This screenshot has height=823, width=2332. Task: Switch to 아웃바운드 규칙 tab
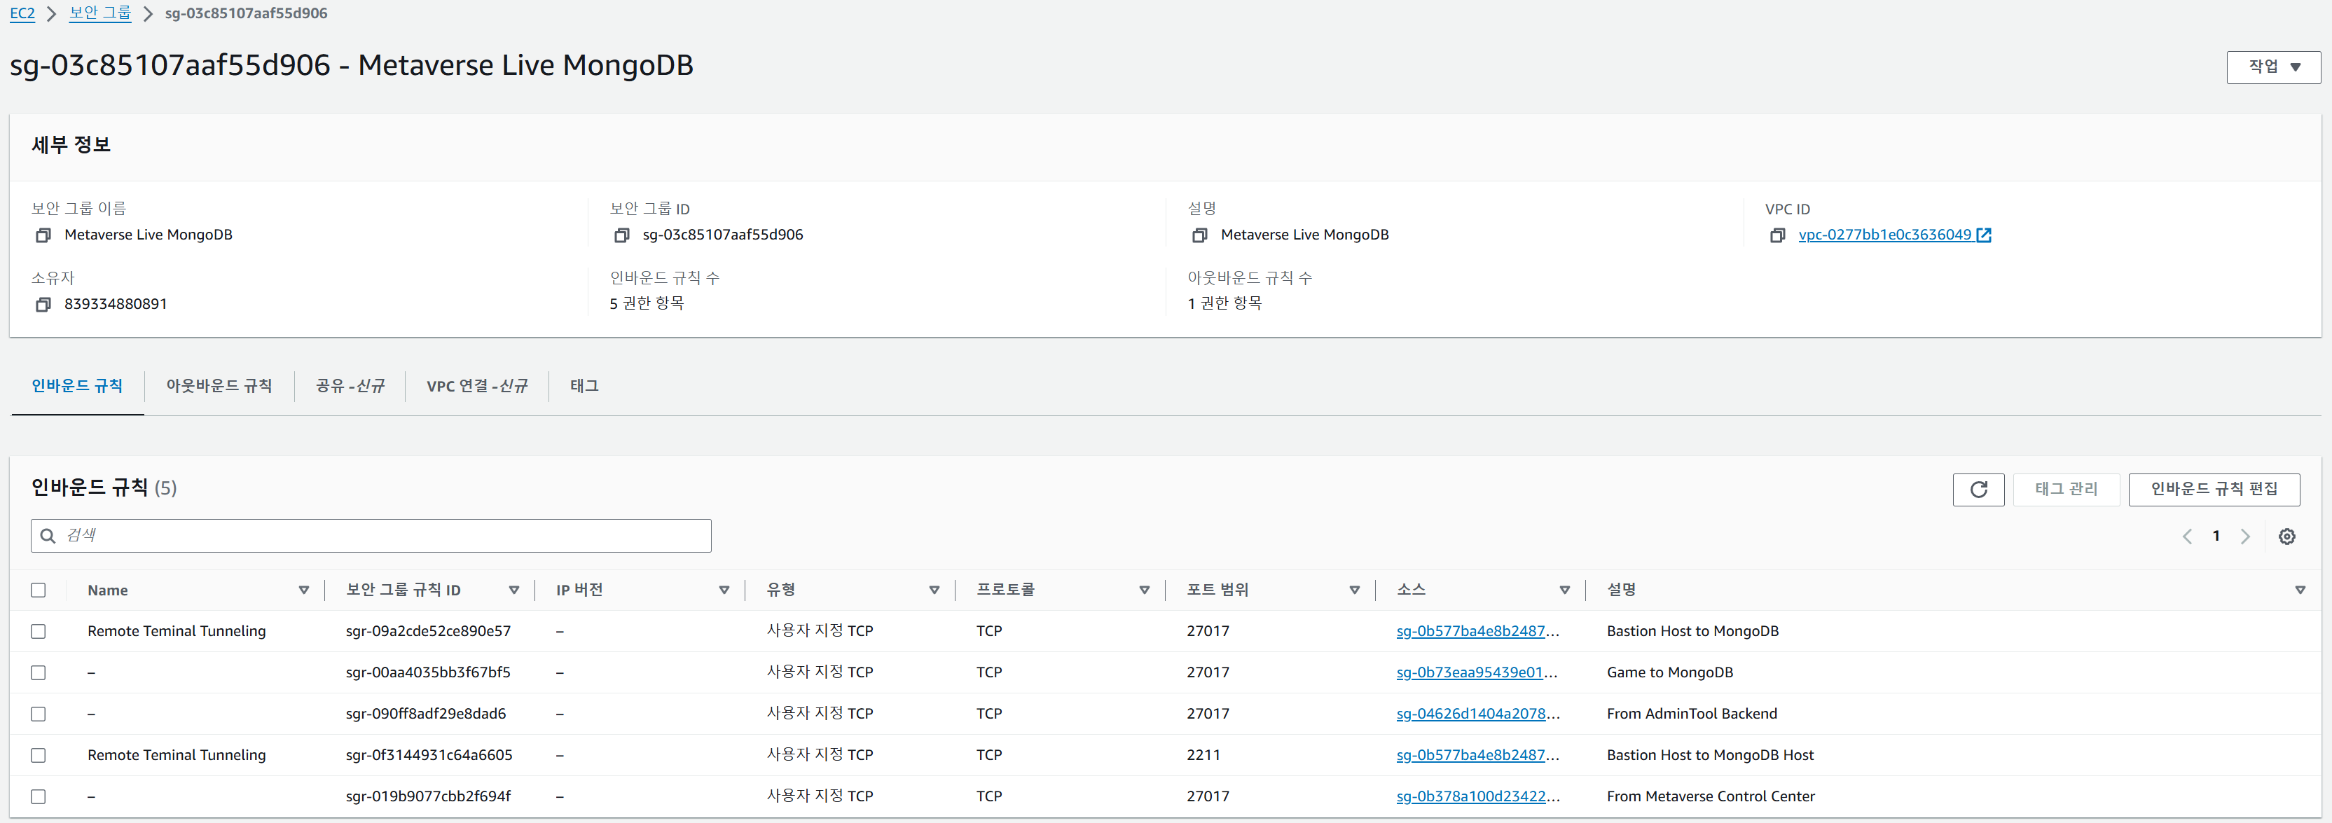(x=218, y=387)
